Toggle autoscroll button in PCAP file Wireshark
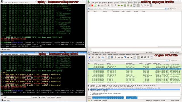This screenshot has width=182, height=102. coord(135,57)
